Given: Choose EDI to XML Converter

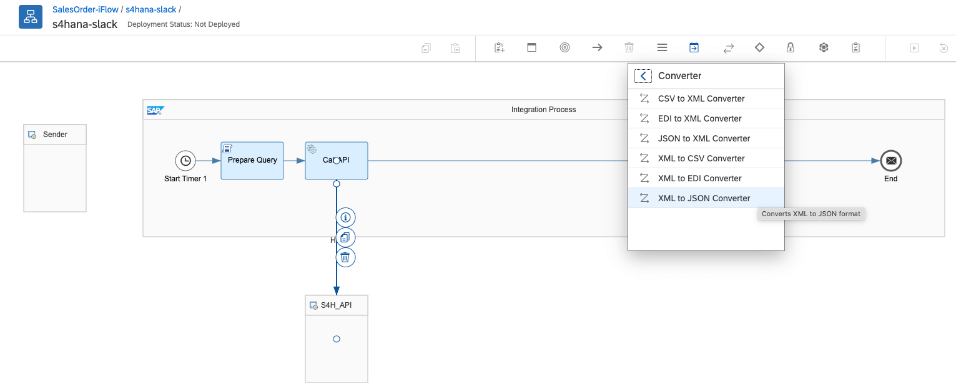Looking at the screenshot, I should point(706,118).
